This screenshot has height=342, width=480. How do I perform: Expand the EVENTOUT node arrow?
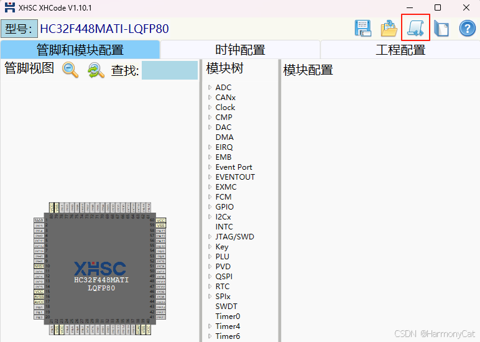pos(210,177)
